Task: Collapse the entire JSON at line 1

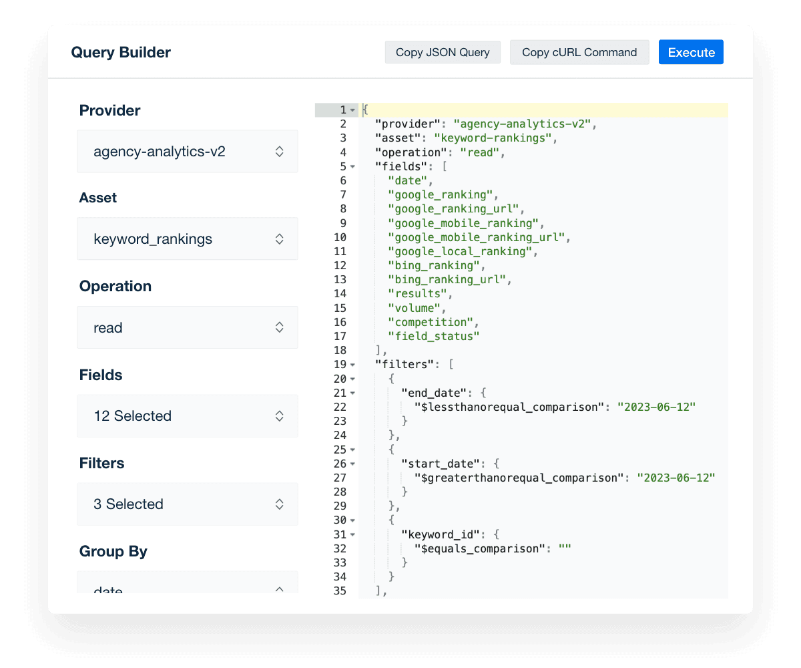Action: point(352,109)
